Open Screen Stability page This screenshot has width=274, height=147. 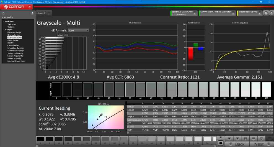(14, 59)
